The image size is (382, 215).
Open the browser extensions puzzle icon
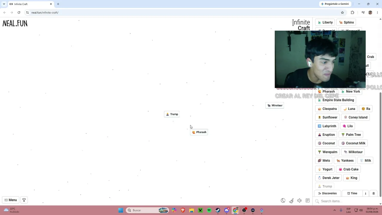click(352, 13)
